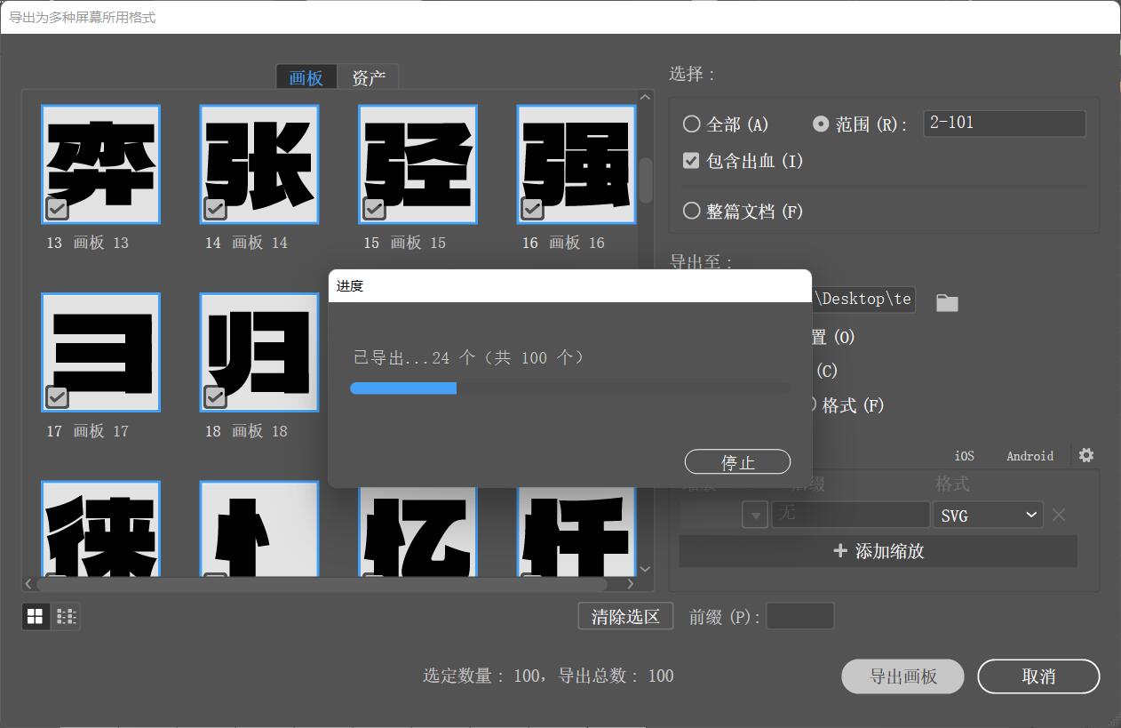1121x728 pixels.
Task: Select the 画板 tab
Action: click(306, 77)
